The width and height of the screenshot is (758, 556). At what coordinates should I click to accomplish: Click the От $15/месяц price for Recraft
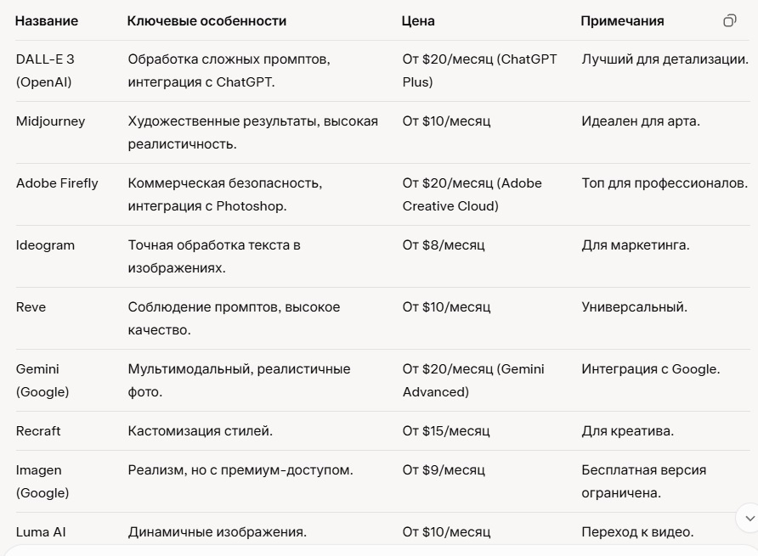point(447,431)
